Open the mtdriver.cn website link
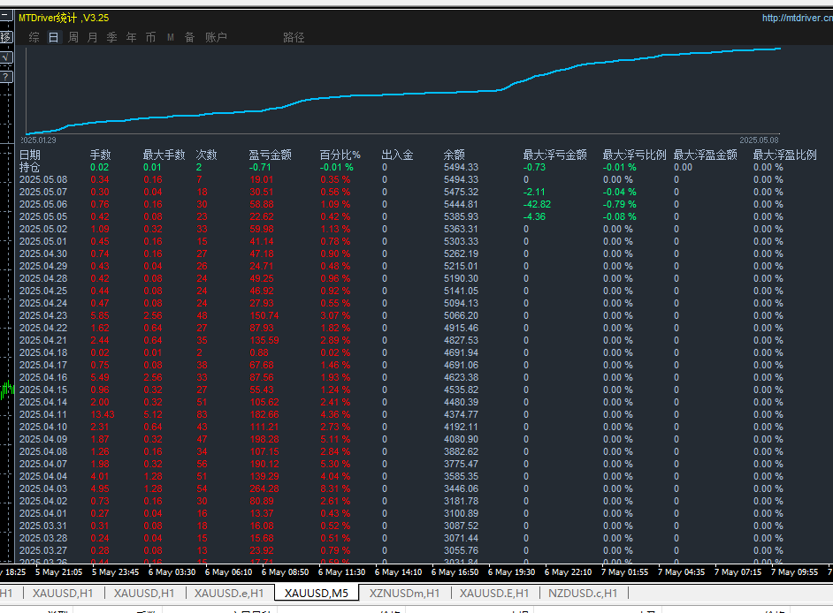833x613 pixels. point(797,18)
